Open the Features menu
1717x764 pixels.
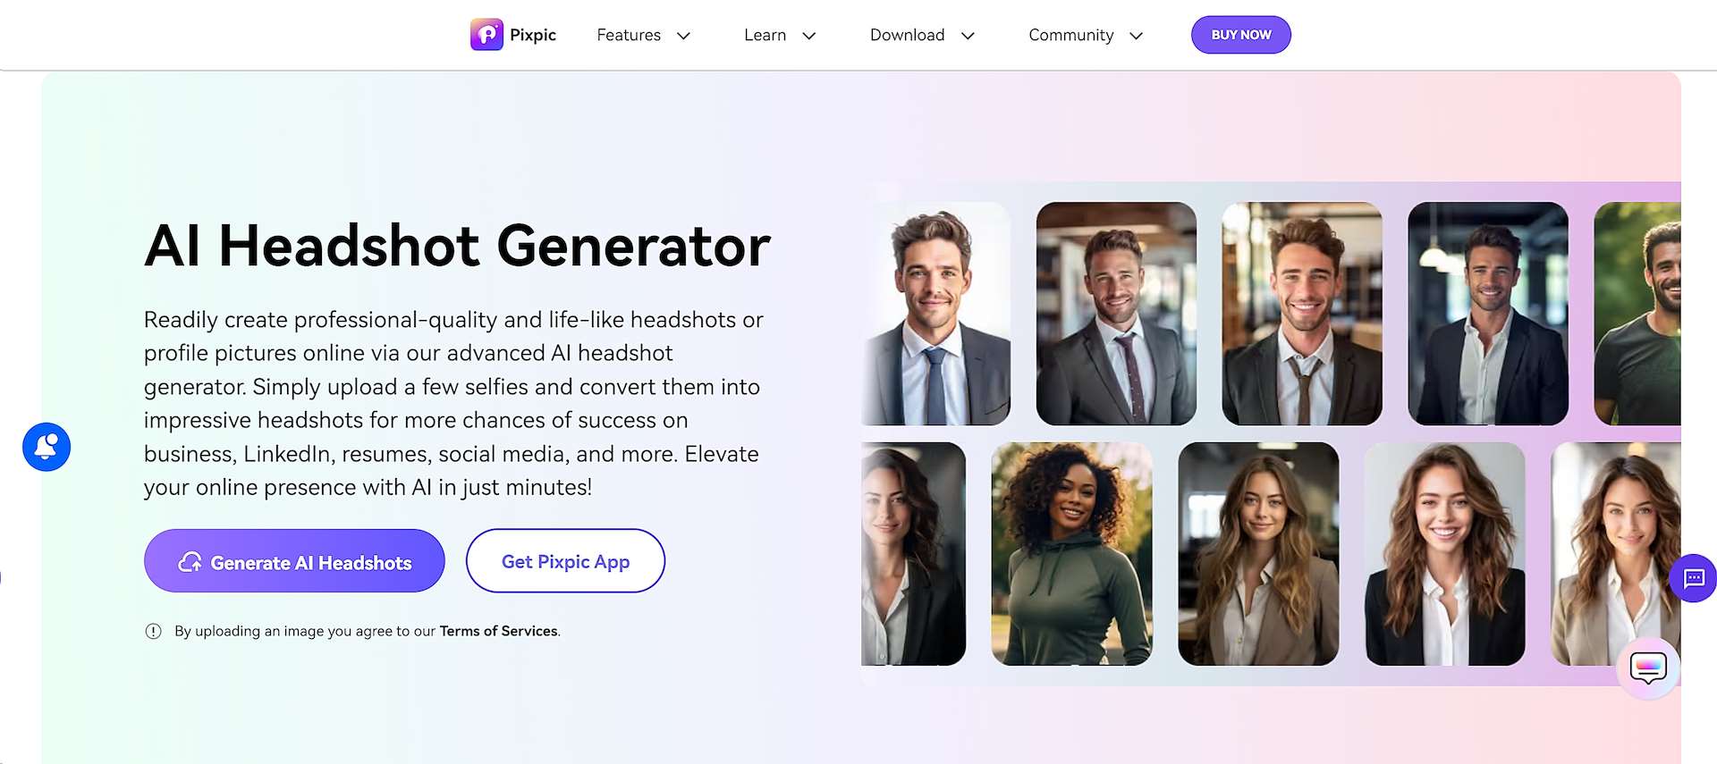tap(629, 35)
